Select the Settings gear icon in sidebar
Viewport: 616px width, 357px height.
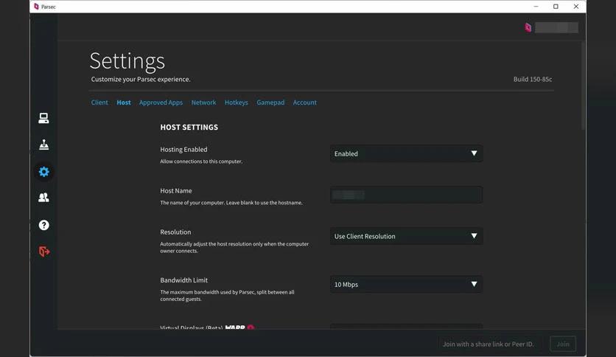[x=43, y=172]
